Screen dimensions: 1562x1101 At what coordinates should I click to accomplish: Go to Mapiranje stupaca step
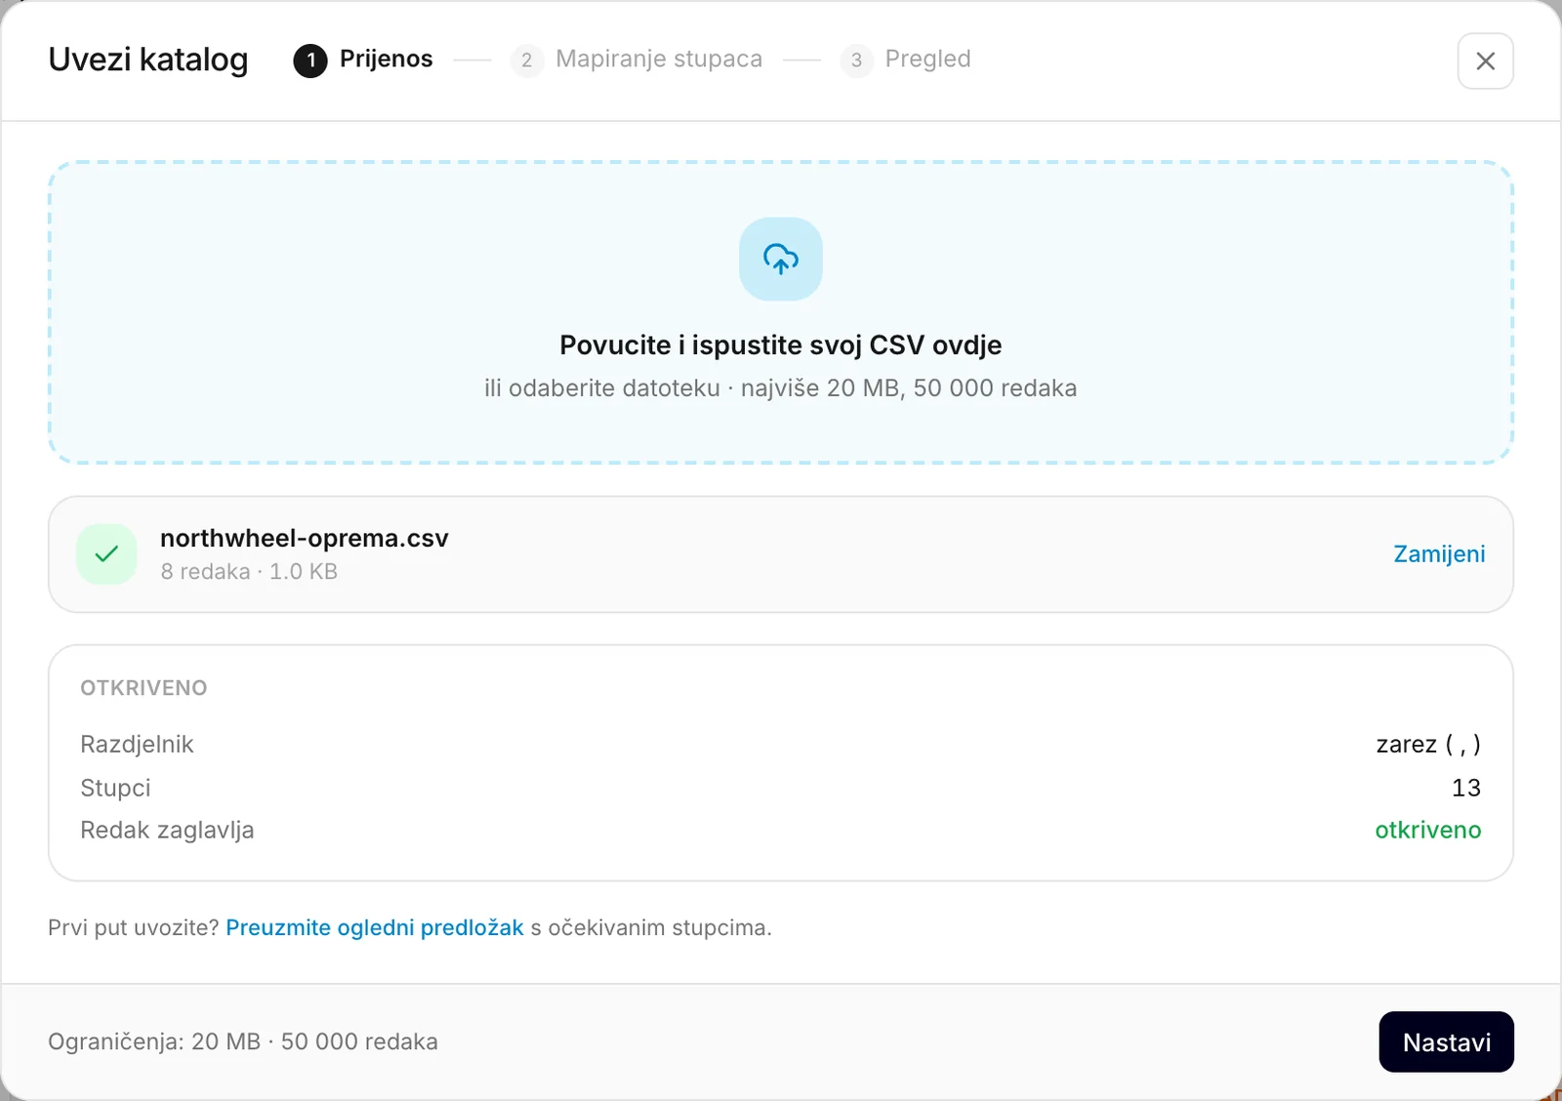(637, 60)
